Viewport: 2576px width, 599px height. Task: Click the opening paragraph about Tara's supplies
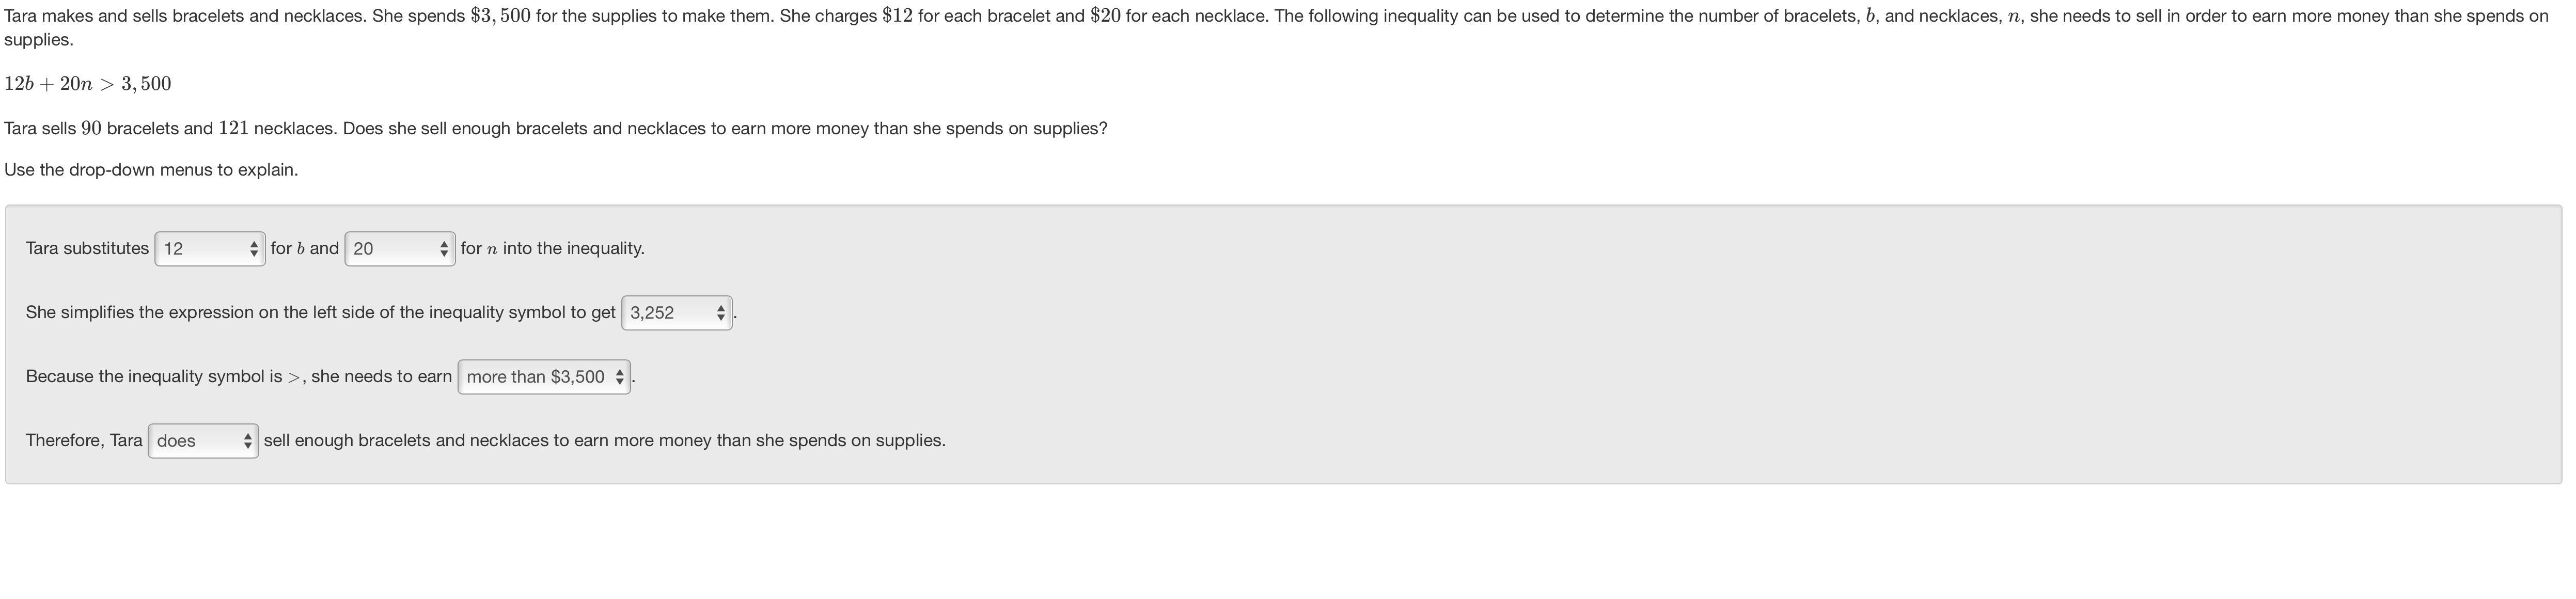pos(1277,28)
